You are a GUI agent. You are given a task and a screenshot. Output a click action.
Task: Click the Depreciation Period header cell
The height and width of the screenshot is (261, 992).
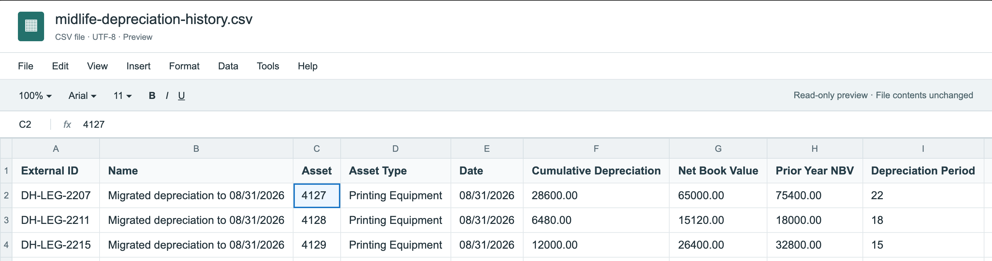[923, 171]
